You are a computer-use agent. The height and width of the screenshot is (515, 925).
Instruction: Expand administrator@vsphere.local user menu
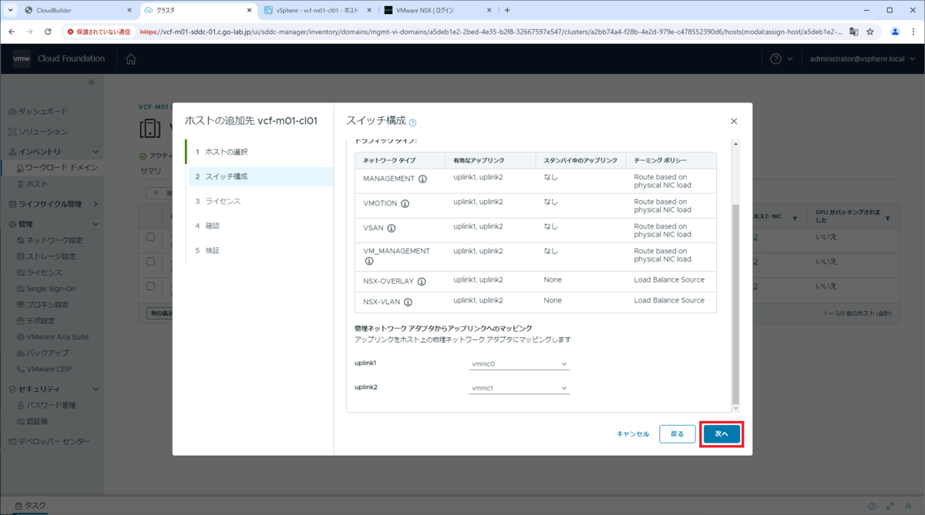click(x=863, y=59)
